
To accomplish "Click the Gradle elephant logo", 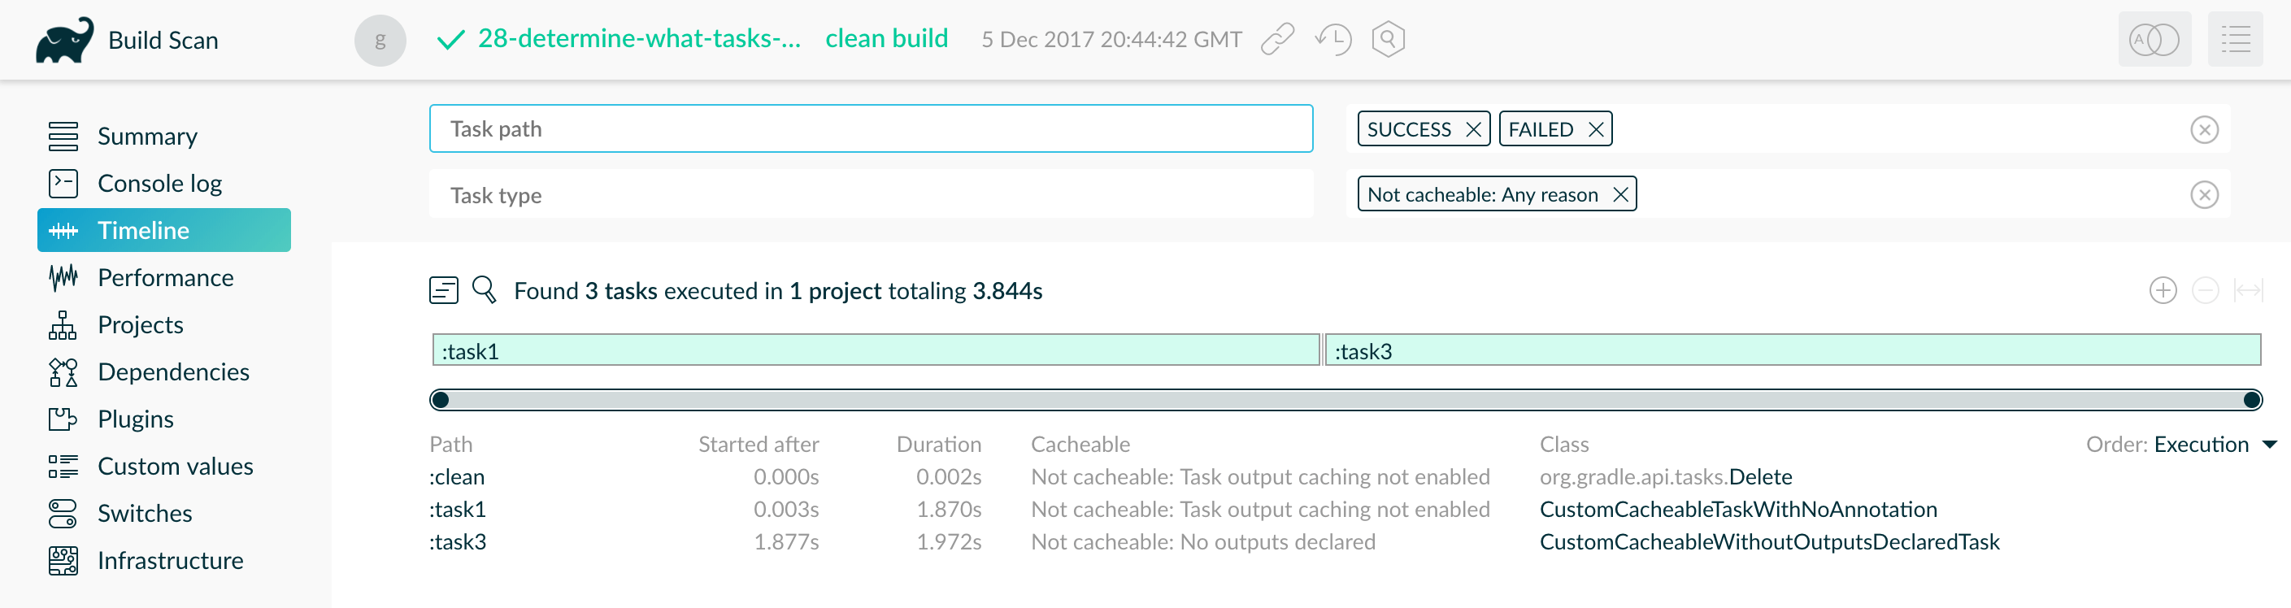I will [64, 40].
